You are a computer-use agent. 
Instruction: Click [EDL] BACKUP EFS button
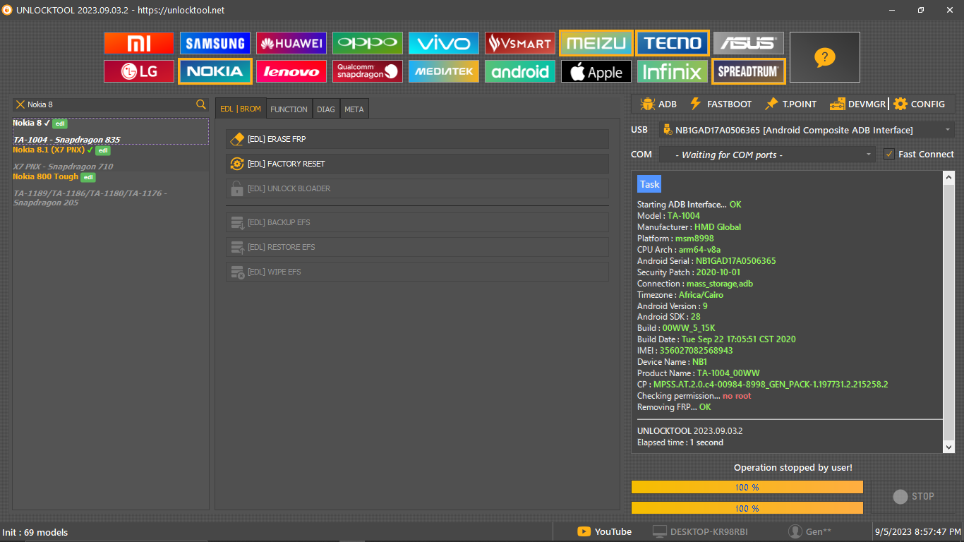click(417, 222)
